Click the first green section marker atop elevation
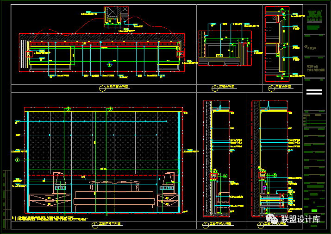Viewport: 331px width, 234px height. tap(68, 108)
